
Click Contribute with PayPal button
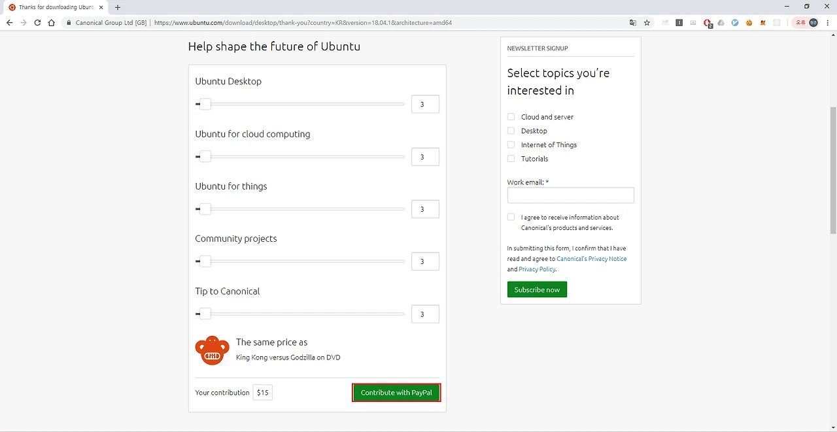click(396, 392)
